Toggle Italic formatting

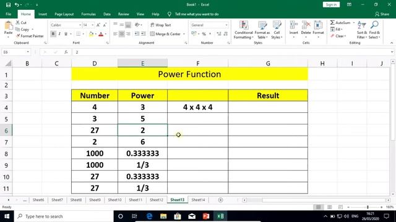click(x=59, y=34)
